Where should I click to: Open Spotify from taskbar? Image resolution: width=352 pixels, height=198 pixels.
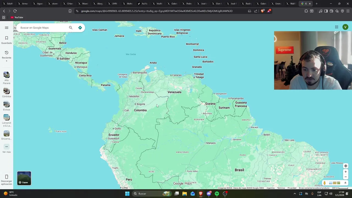[x=217, y=194]
